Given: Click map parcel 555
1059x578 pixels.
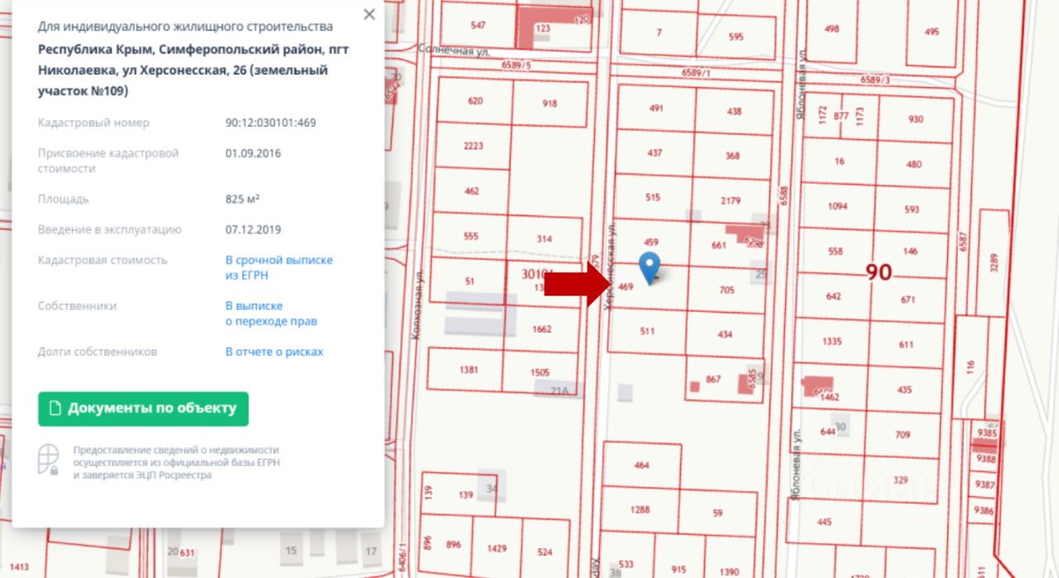Looking at the screenshot, I should tap(471, 236).
